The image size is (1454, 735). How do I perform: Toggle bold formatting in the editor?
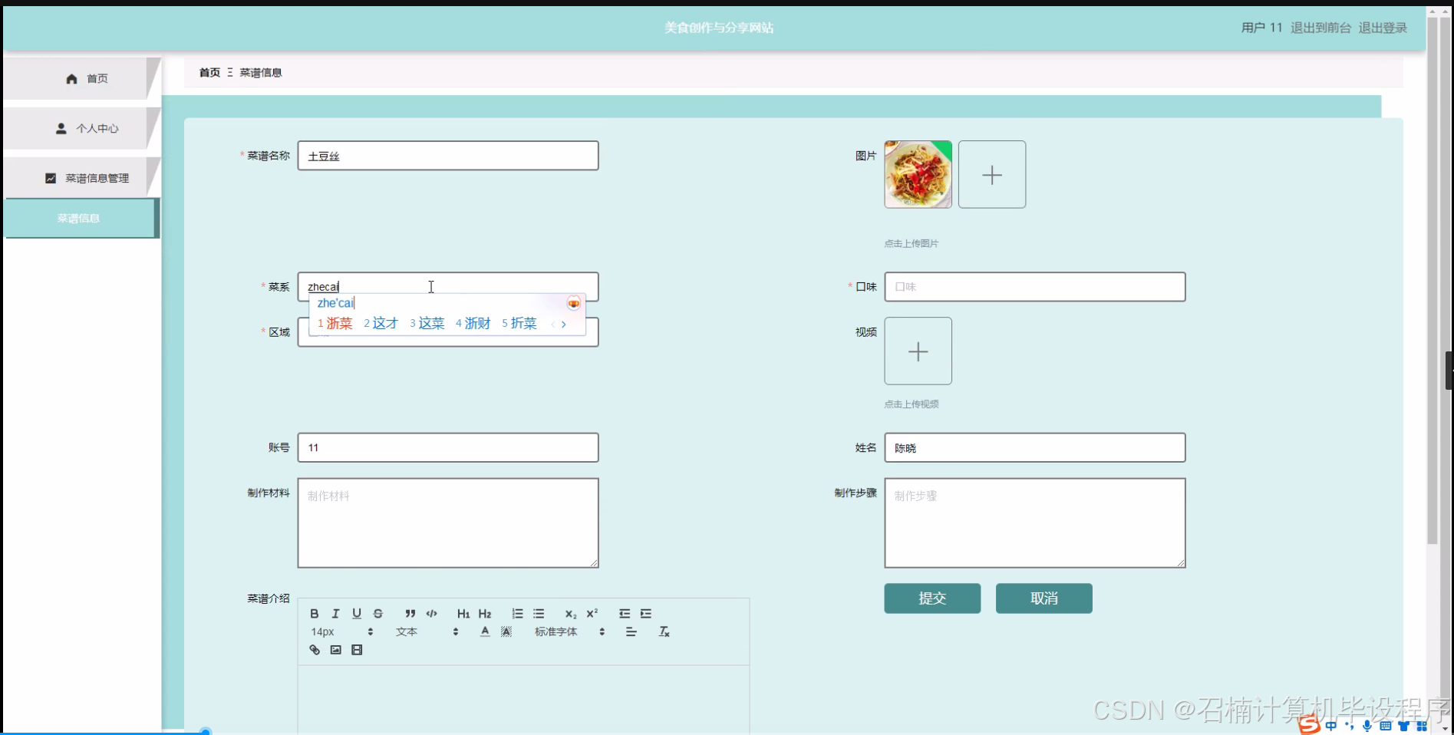(314, 613)
